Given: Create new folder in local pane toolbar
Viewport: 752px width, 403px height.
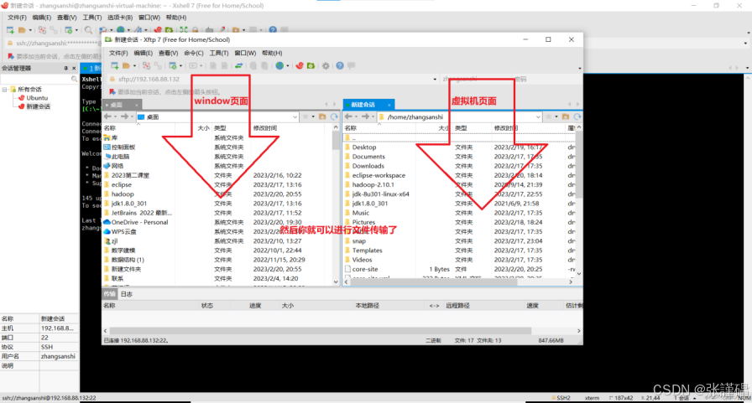Looking at the screenshot, I should [322, 116].
